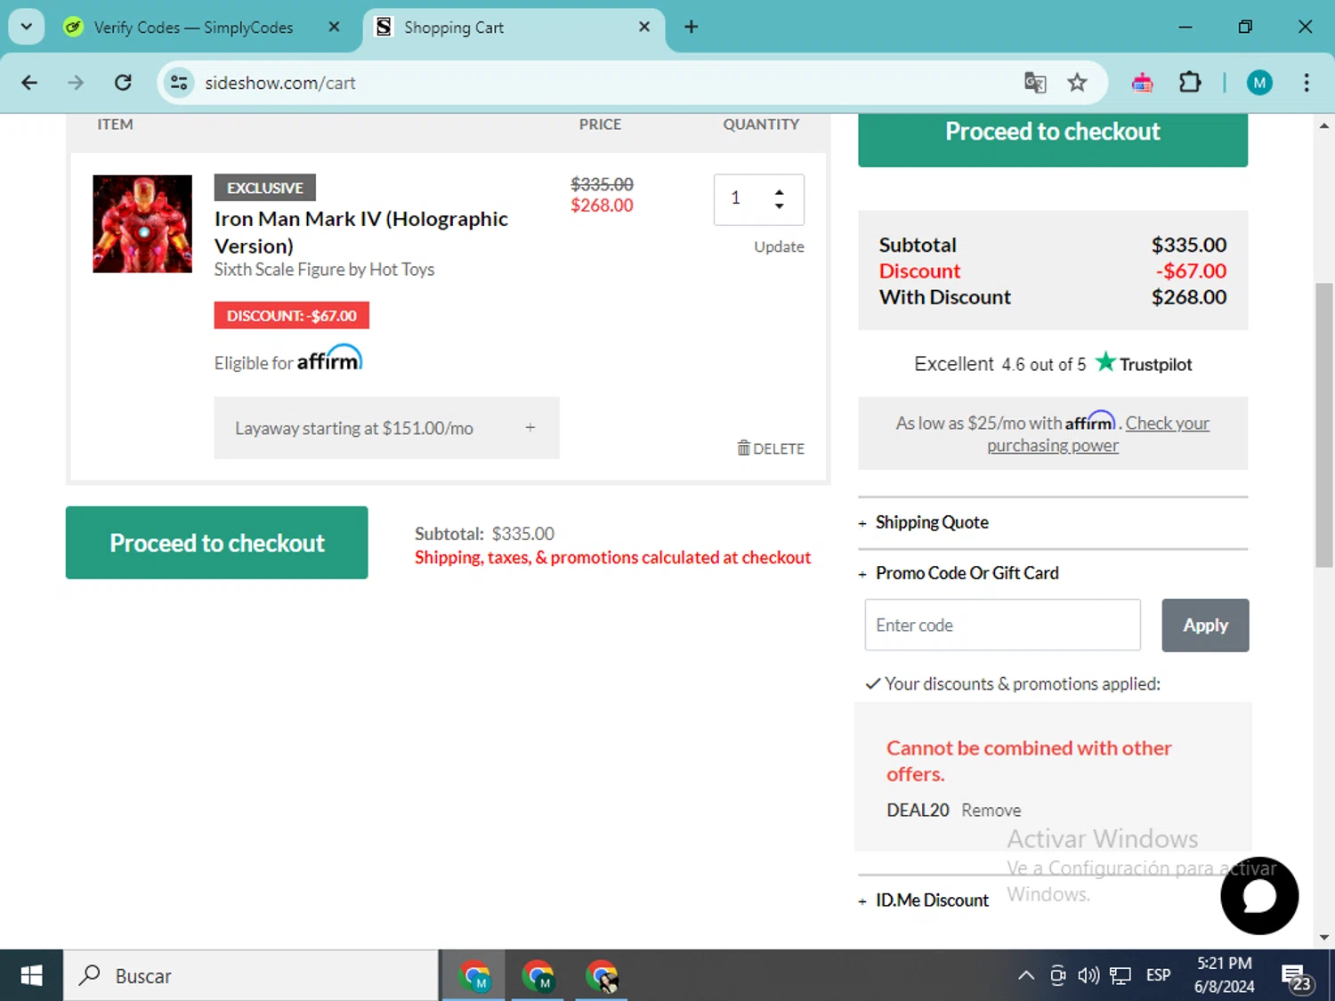1335x1001 pixels.
Task: Switch to Verify Codes SimplyCodes tab
Action: (193, 28)
